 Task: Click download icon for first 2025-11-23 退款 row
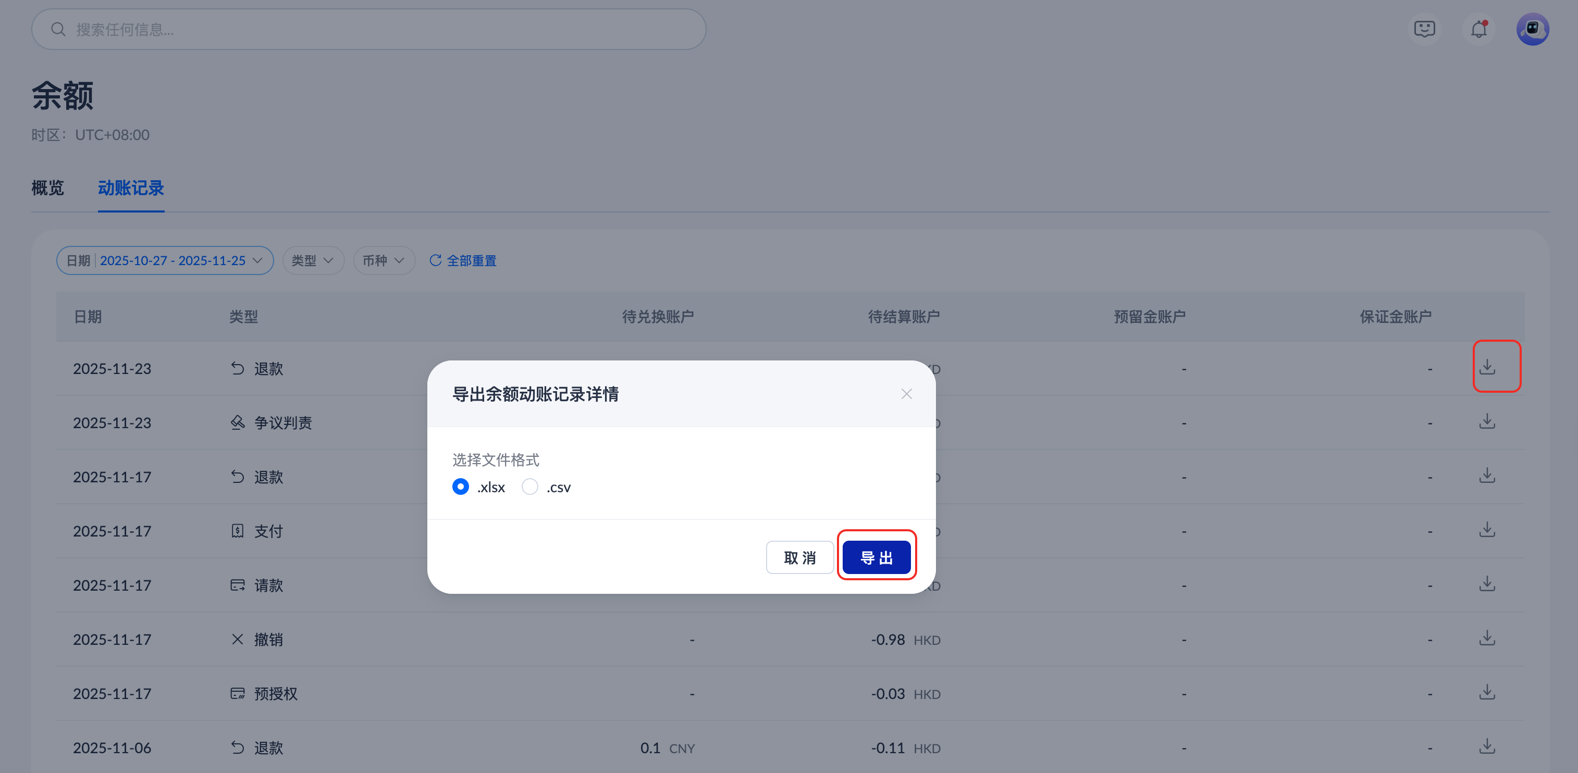1487,367
